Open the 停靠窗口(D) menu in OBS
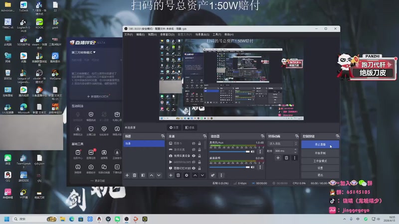 click(x=167, y=34)
